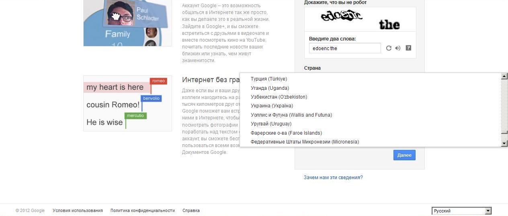The image size is (508, 216).
Task: Play the audio captcha via the speaker icon
Action: 398,48
